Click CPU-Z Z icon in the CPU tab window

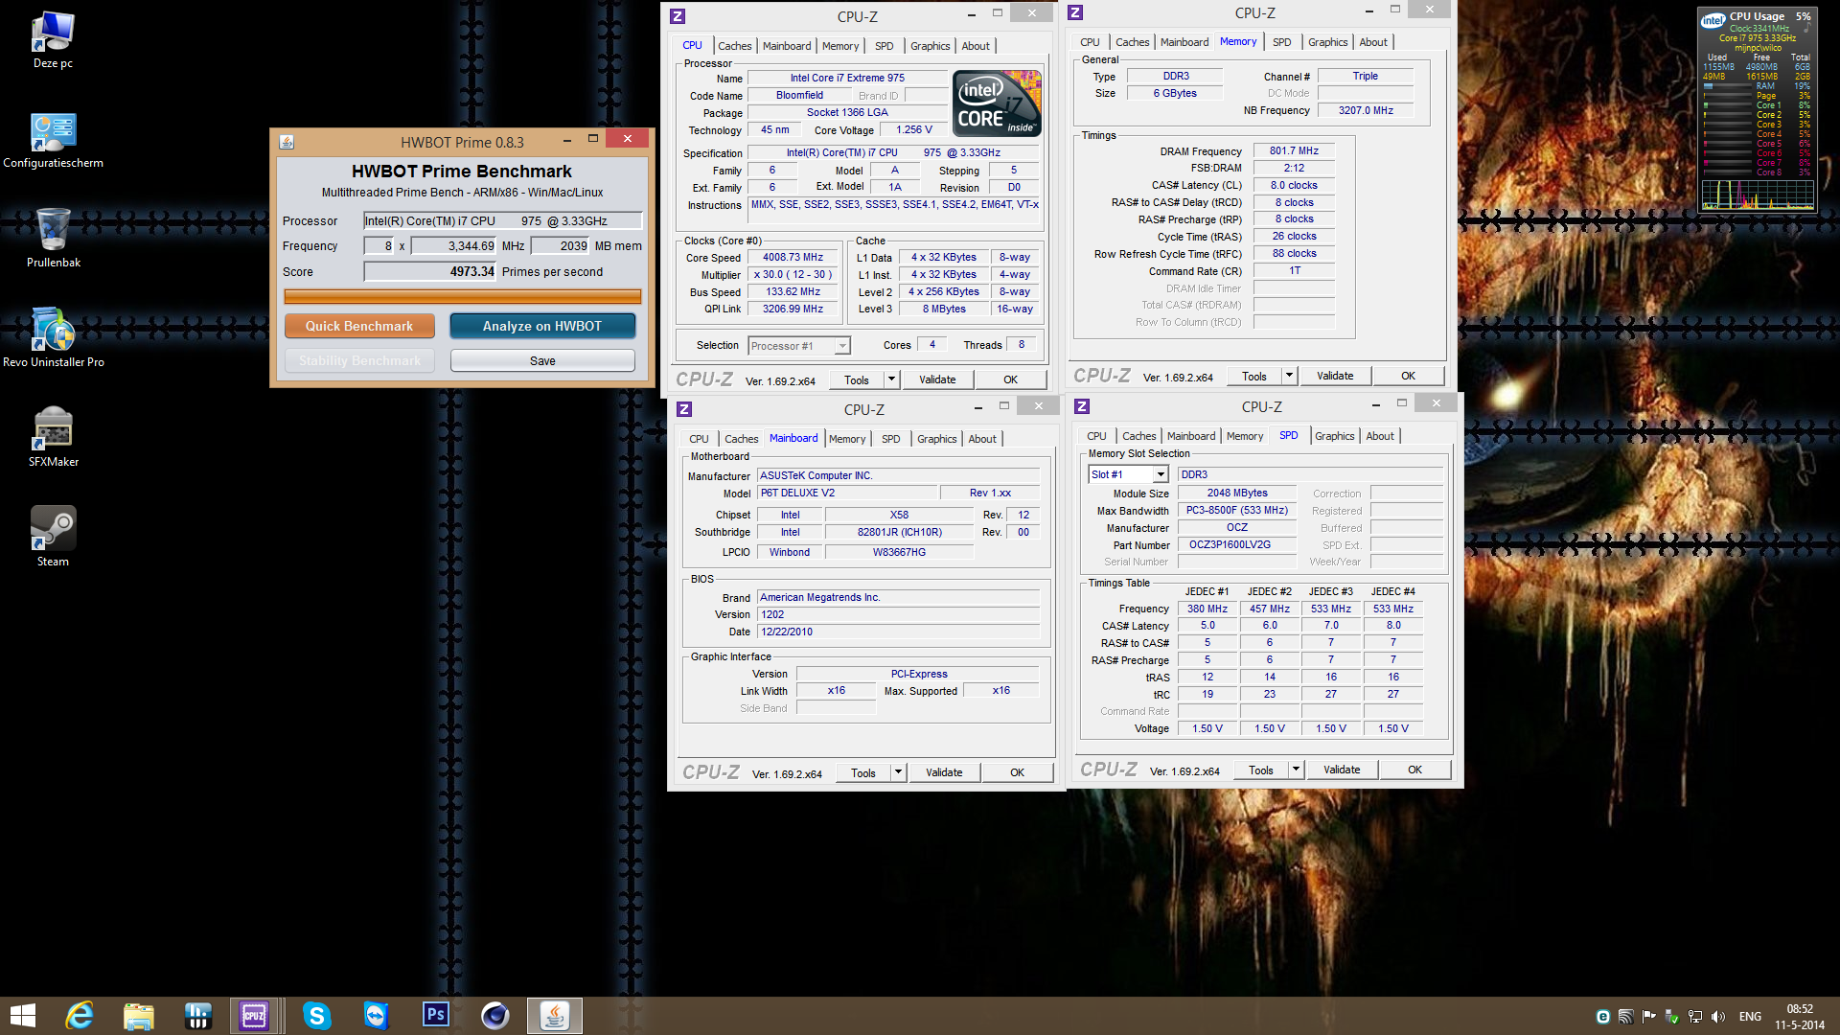click(x=678, y=16)
